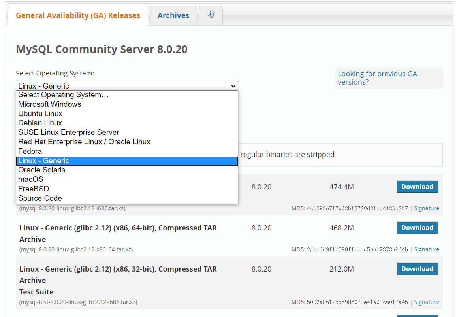Select General Availability (GA) Releases tab

click(78, 16)
